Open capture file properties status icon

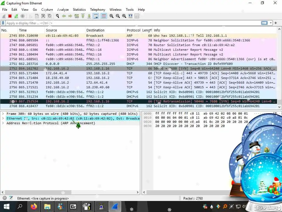[11, 198]
